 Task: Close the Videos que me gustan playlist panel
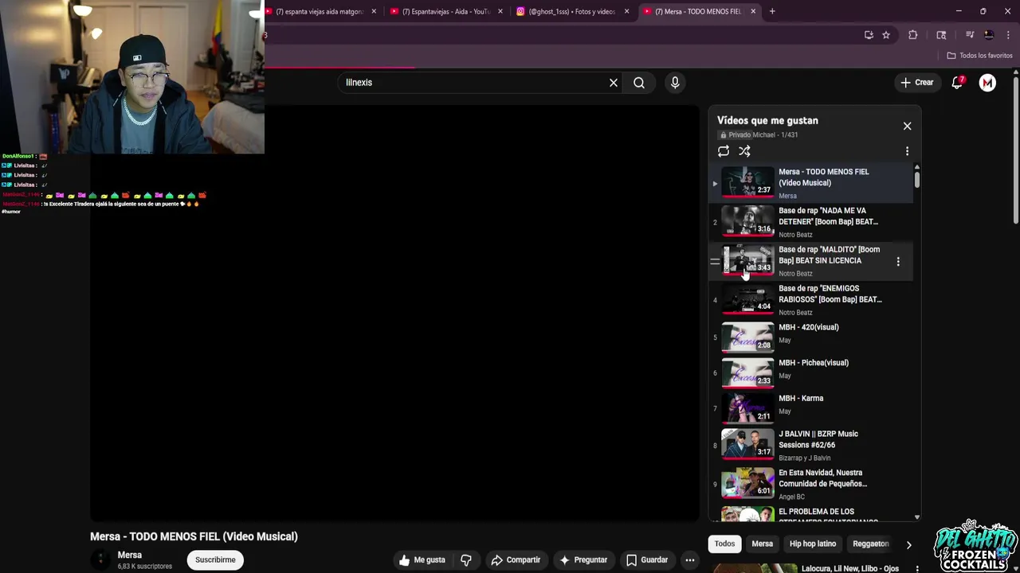907,126
